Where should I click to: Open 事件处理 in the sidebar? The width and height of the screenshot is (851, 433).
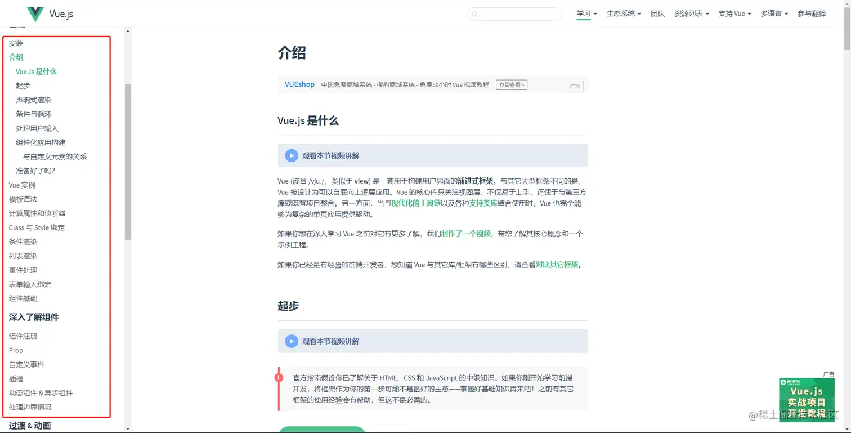pos(23,270)
